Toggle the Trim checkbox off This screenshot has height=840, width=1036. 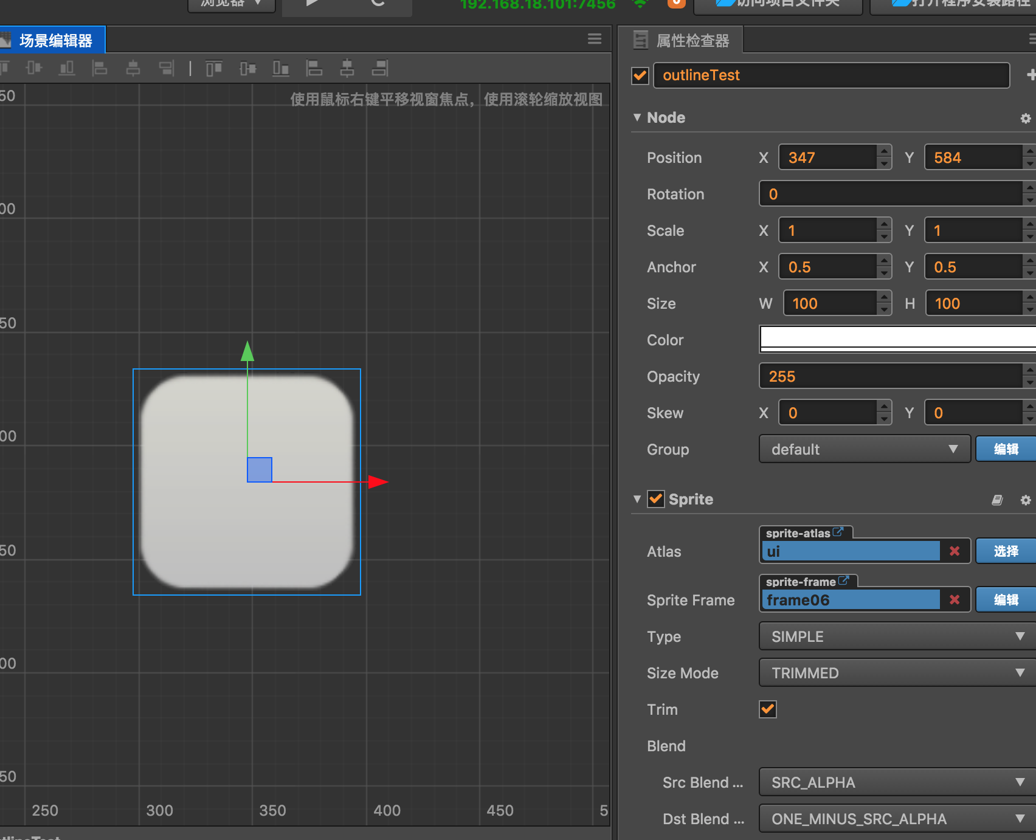[x=768, y=709]
